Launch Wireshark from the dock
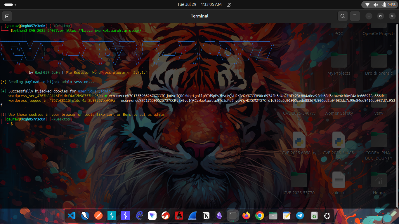Viewport: 399px width, 224px height. click(x=193, y=216)
